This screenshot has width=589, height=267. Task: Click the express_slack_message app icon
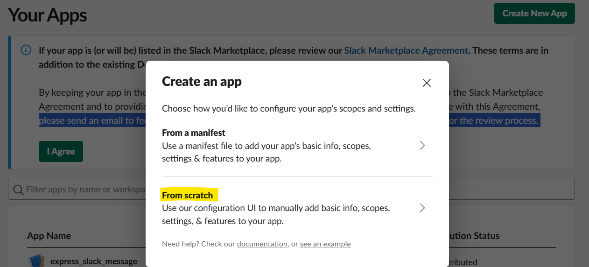tap(36, 261)
